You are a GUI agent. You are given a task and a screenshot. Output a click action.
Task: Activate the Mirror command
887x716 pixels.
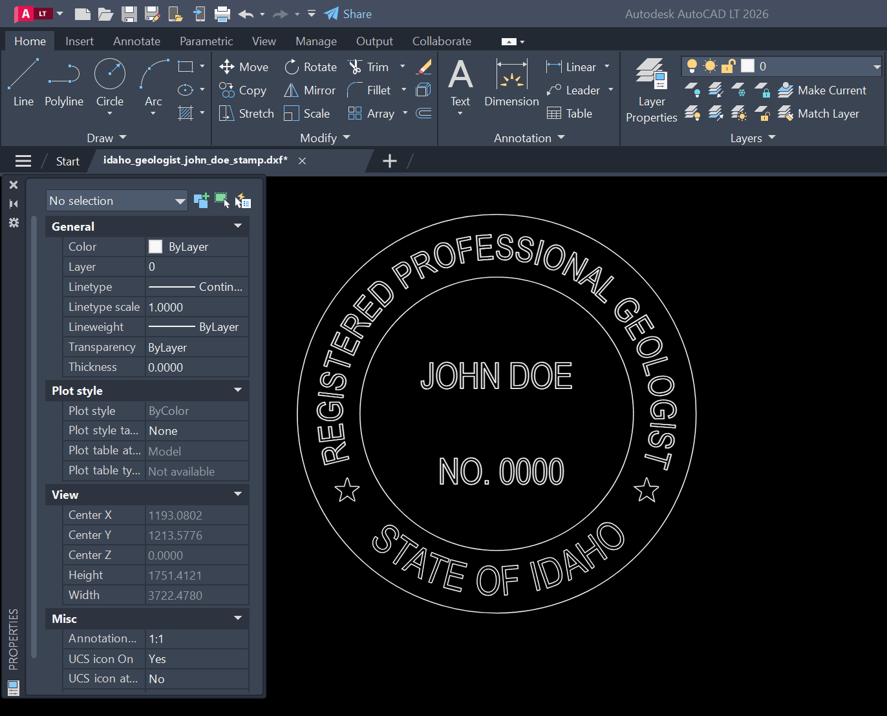pos(310,90)
